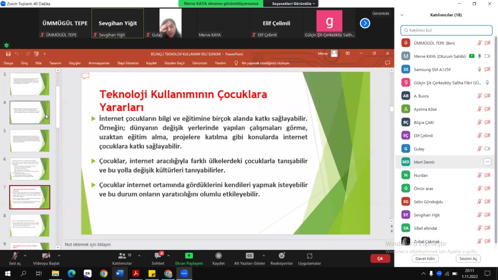Click the Davet Edin button
This screenshot has height=280, width=498.
pos(425,259)
